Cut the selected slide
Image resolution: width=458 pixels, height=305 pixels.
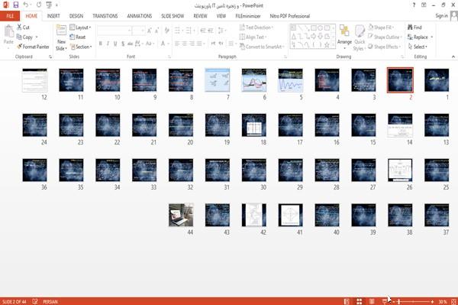23,28
